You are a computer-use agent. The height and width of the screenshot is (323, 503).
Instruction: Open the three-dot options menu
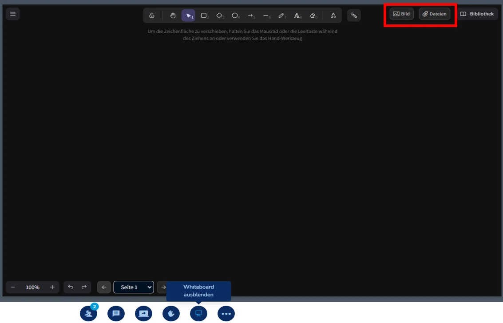click(226, 313)
